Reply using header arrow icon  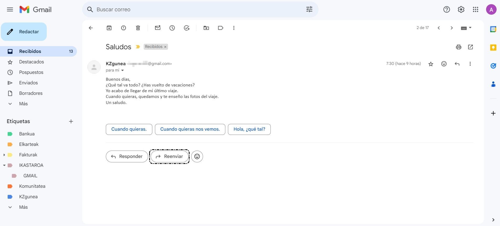pyautogui.click(x=457, y=64)
